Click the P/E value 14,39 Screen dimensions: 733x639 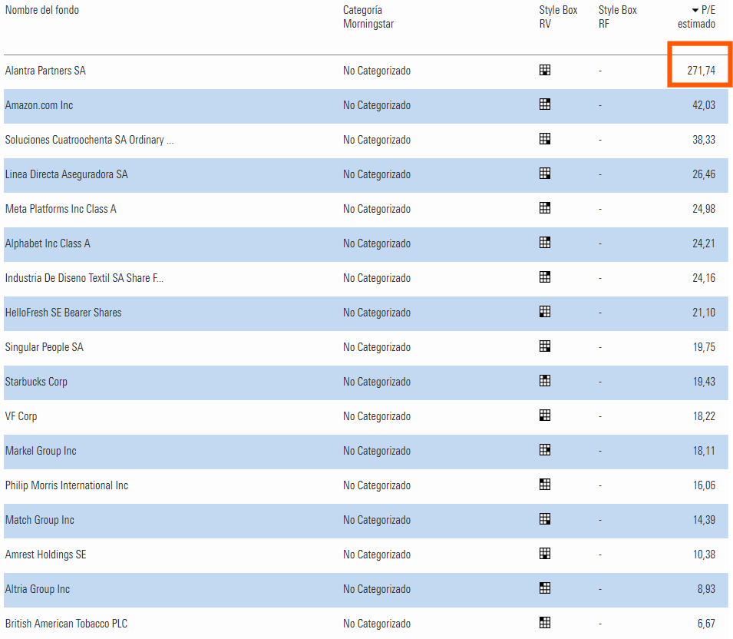[704, 521]
